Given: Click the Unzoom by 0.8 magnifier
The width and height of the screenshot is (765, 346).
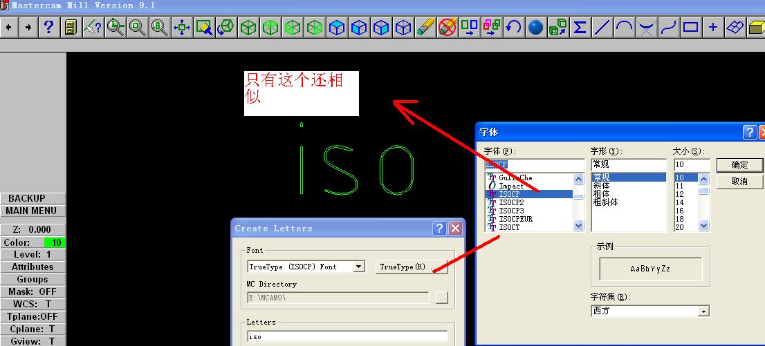Looking at the screenshot, I should click(x=160, y=28).
